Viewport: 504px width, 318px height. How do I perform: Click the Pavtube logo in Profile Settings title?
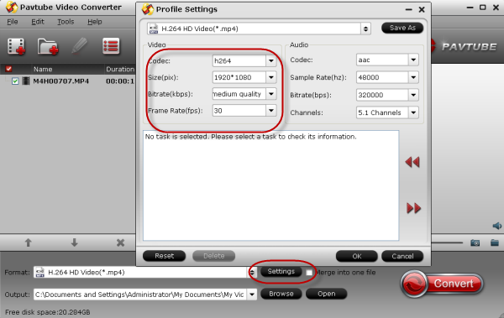click(148, 9)
